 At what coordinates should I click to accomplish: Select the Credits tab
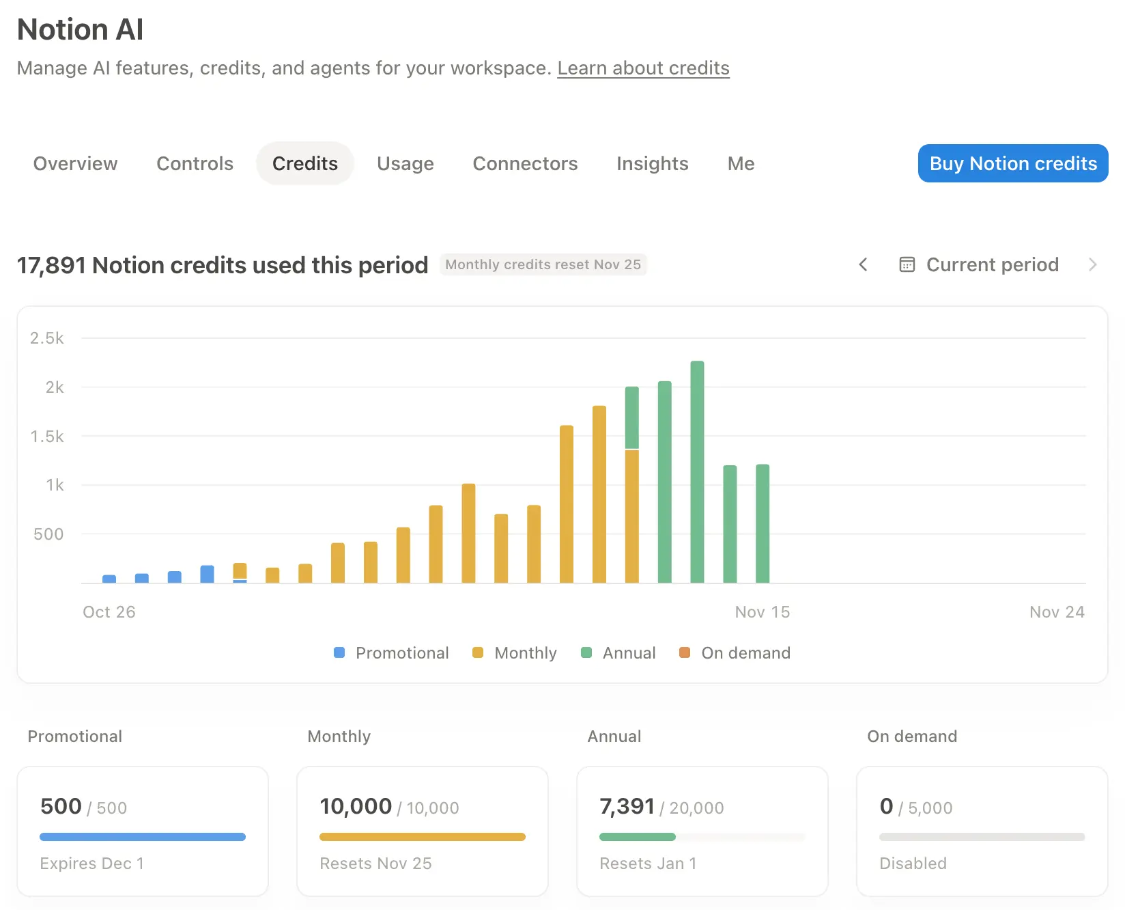pyautogui.click(x=305, y=163)
